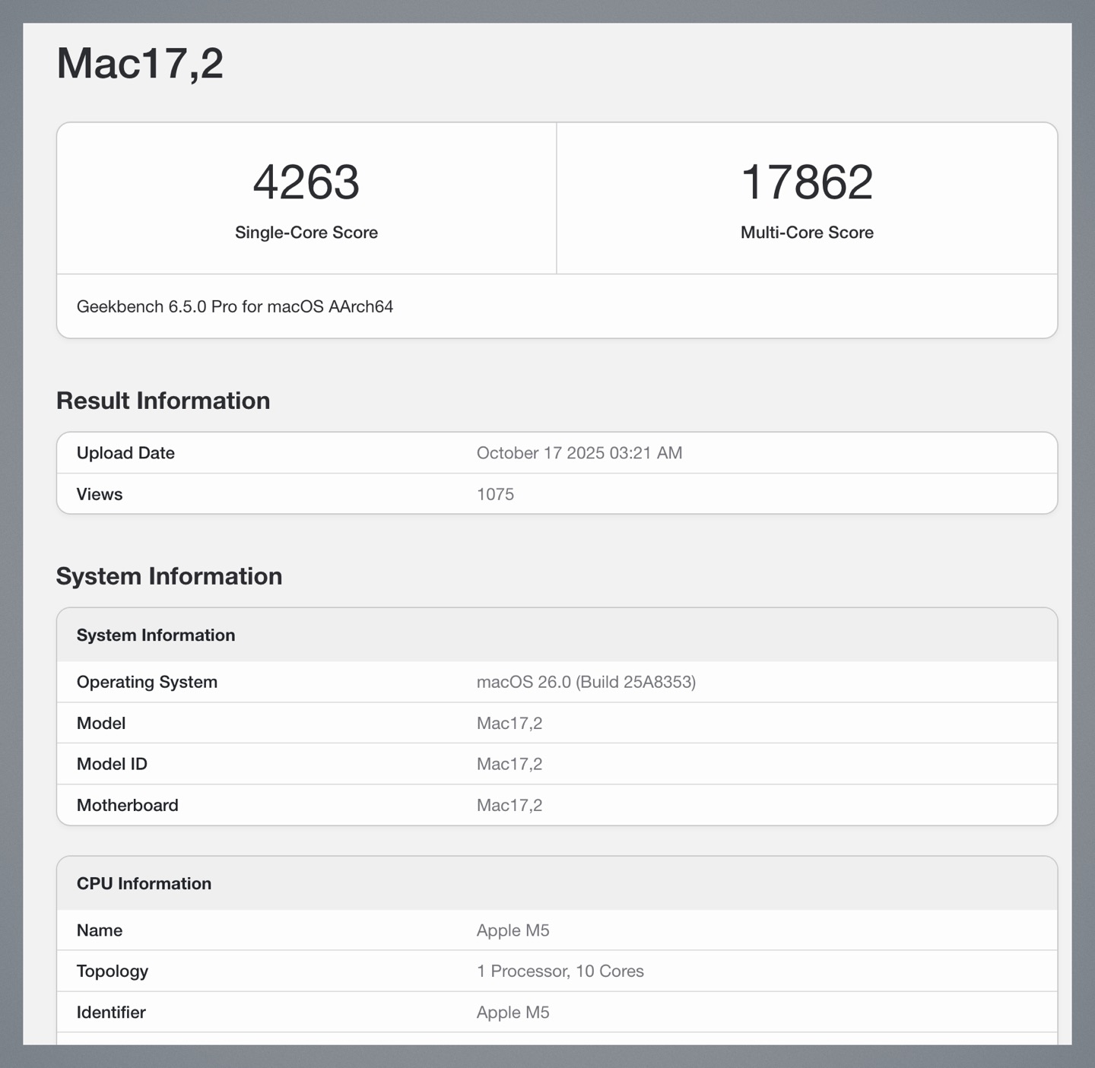Select the Upload Date row label
Image resolution: width=1095 pixels, height=1068 pixels.
click(x=125, y=453)
